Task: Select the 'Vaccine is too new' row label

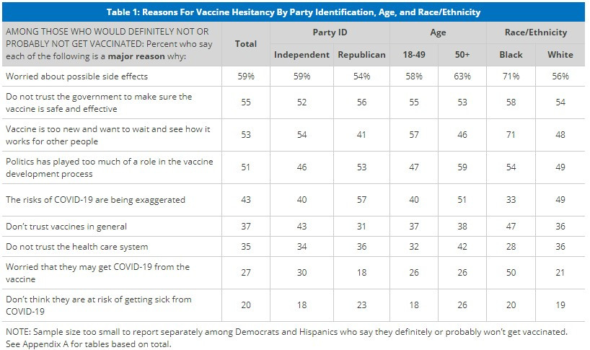Action: point(107,135)
